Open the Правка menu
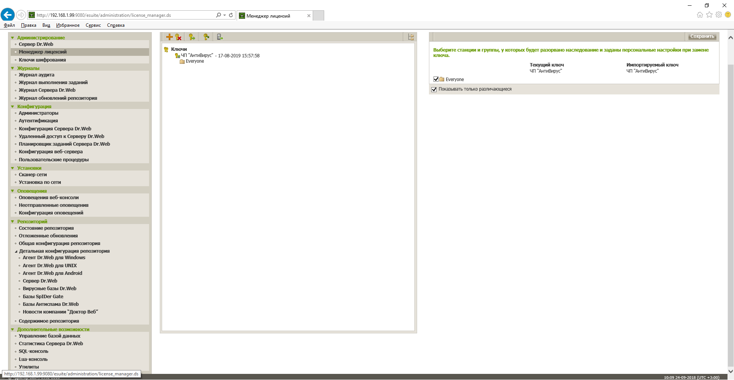The width and height of the screenshot is (734, 380). [x=29, y=25]
